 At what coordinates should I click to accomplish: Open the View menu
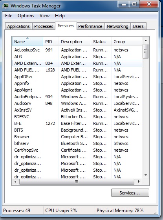44,16
